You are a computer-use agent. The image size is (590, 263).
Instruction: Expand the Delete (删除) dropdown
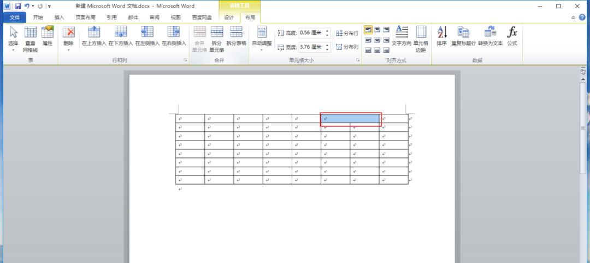click(68, 50)
